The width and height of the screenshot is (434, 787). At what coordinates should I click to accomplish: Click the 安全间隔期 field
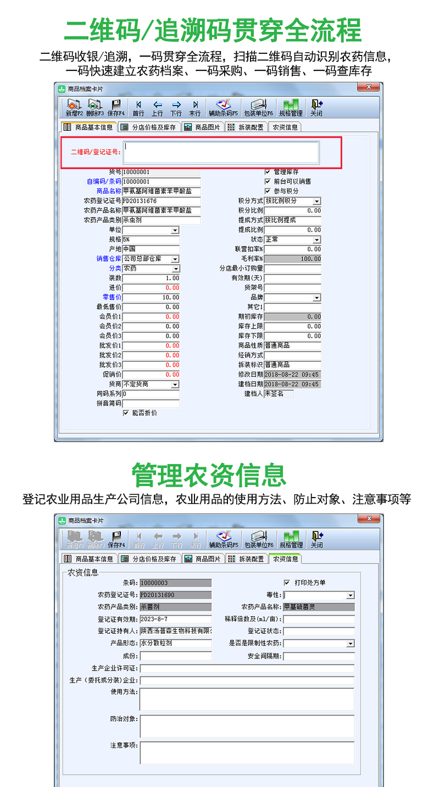(319, 656)
